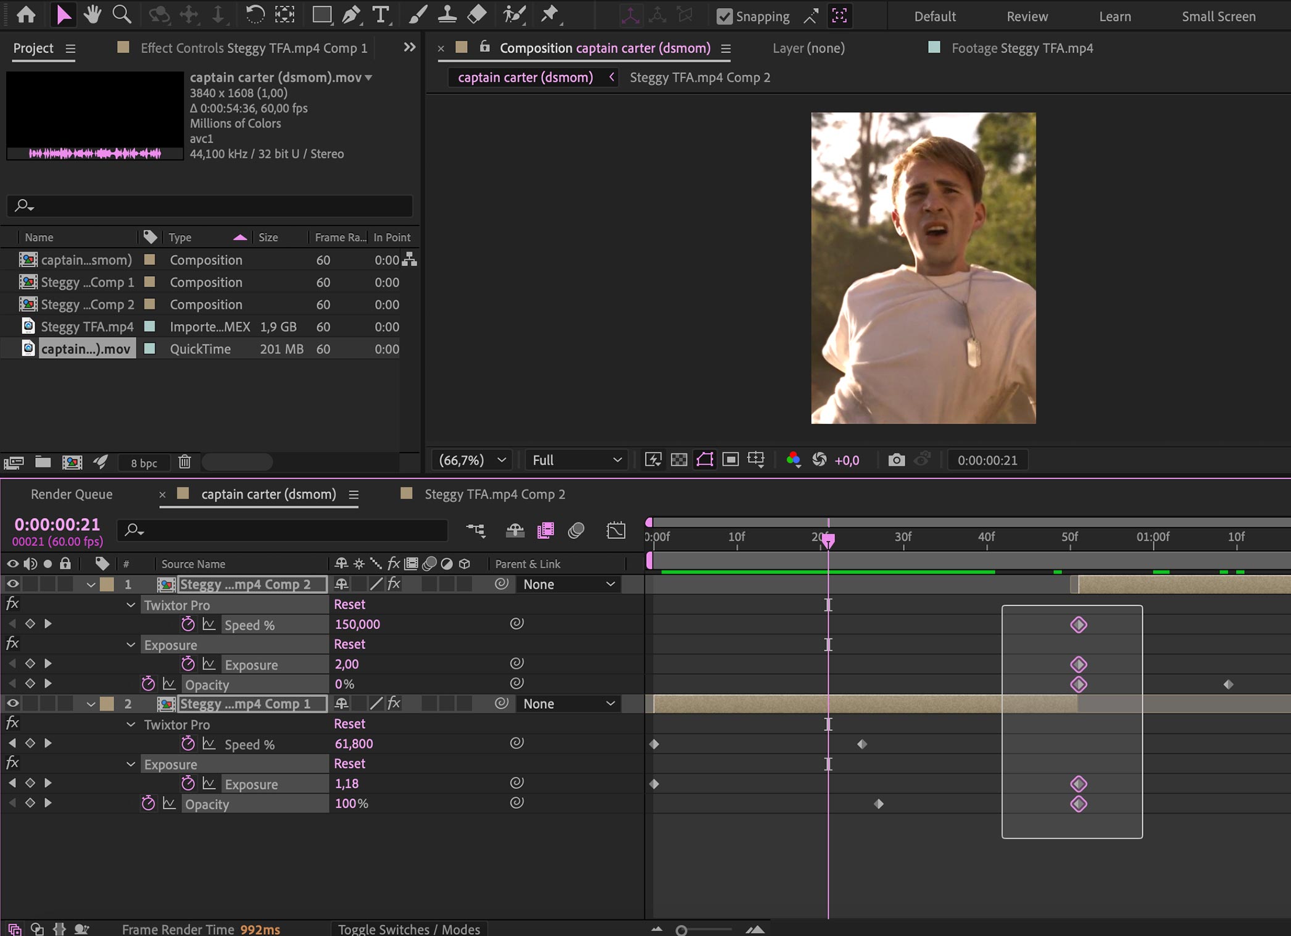The height and width of the screenshot is (936, 1291).
Task: Collapse Twixtor Pro group on layer 2
Action: [x=131, y=724]
